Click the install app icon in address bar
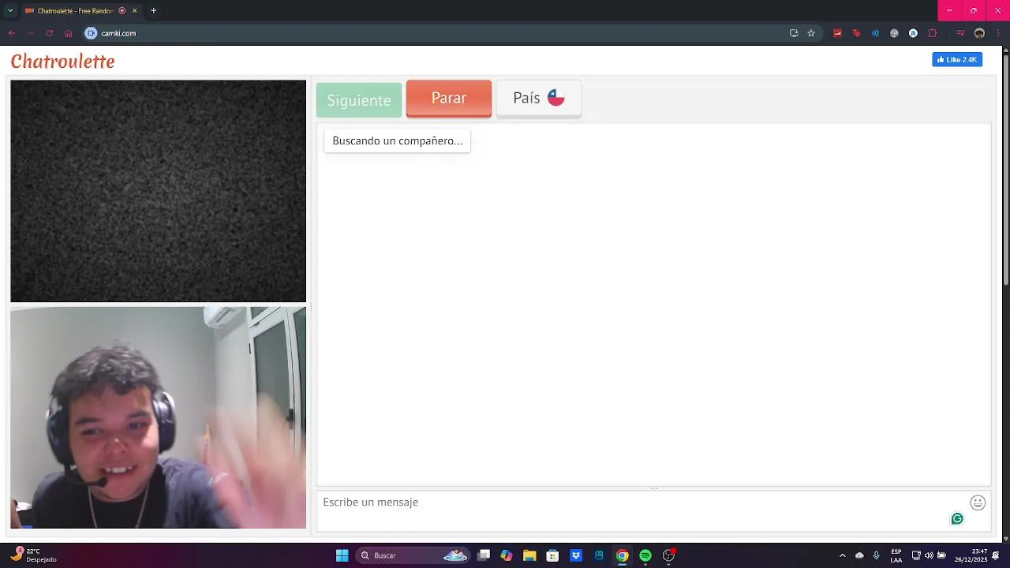 point(794,33)
